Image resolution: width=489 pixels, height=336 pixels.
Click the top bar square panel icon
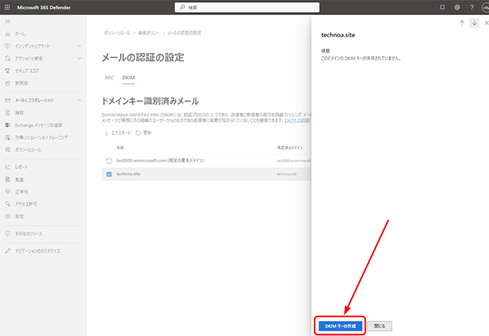(442, 7)
